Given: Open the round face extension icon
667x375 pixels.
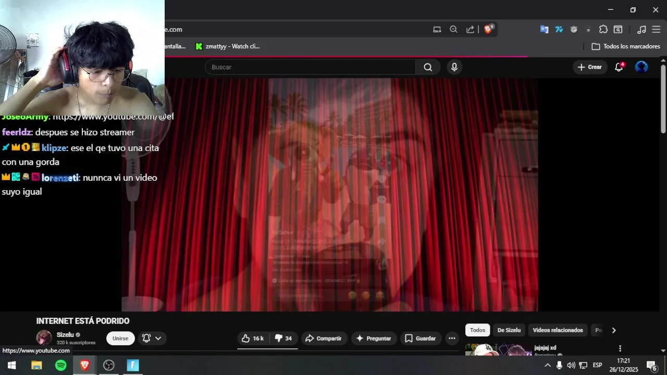Looking at the screenshot, I should [x=574, y=30].
